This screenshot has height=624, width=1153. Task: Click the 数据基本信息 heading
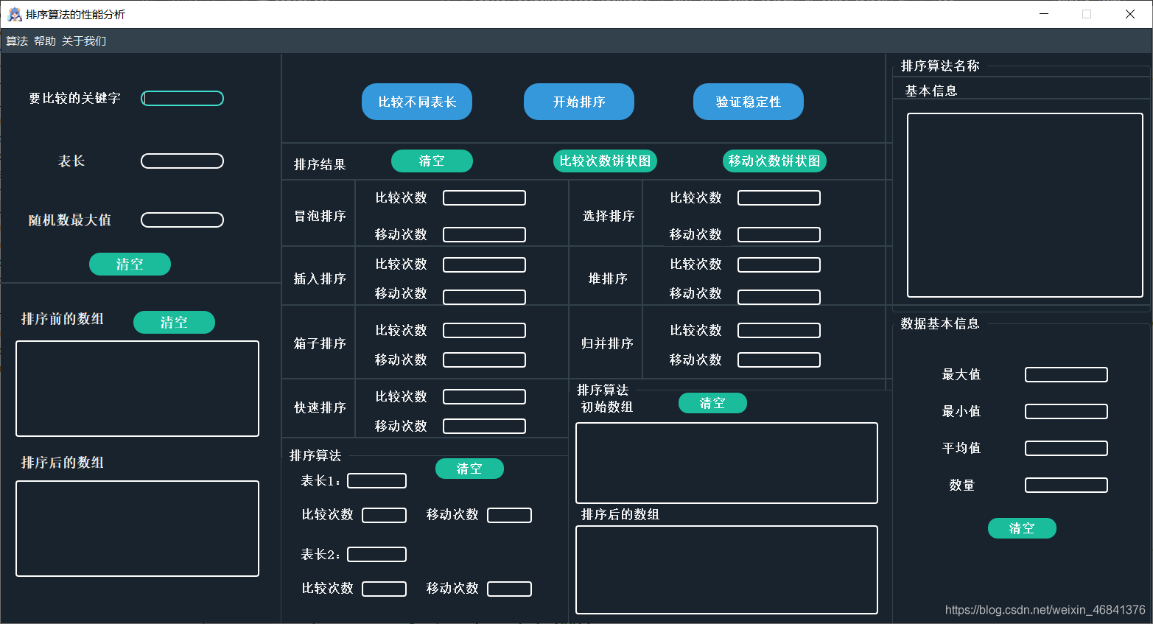(x=940, y=324)
